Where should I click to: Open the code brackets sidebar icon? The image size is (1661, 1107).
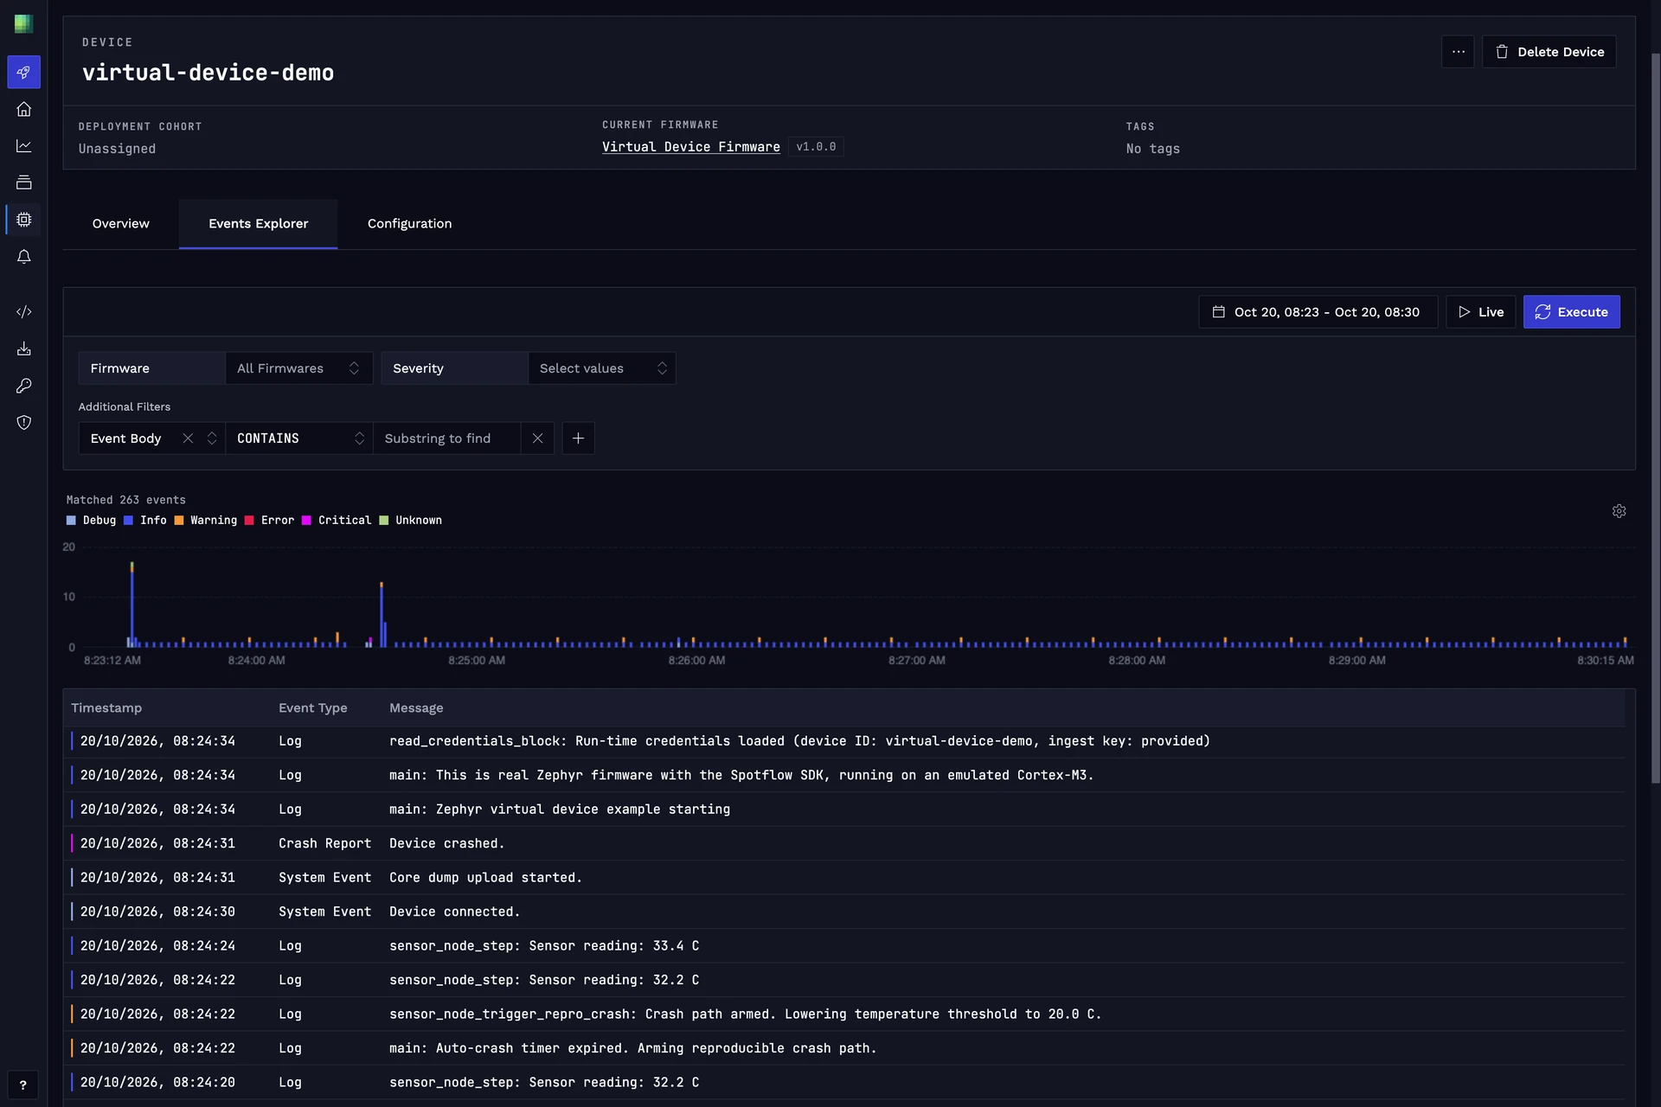[x=23, y=312]
